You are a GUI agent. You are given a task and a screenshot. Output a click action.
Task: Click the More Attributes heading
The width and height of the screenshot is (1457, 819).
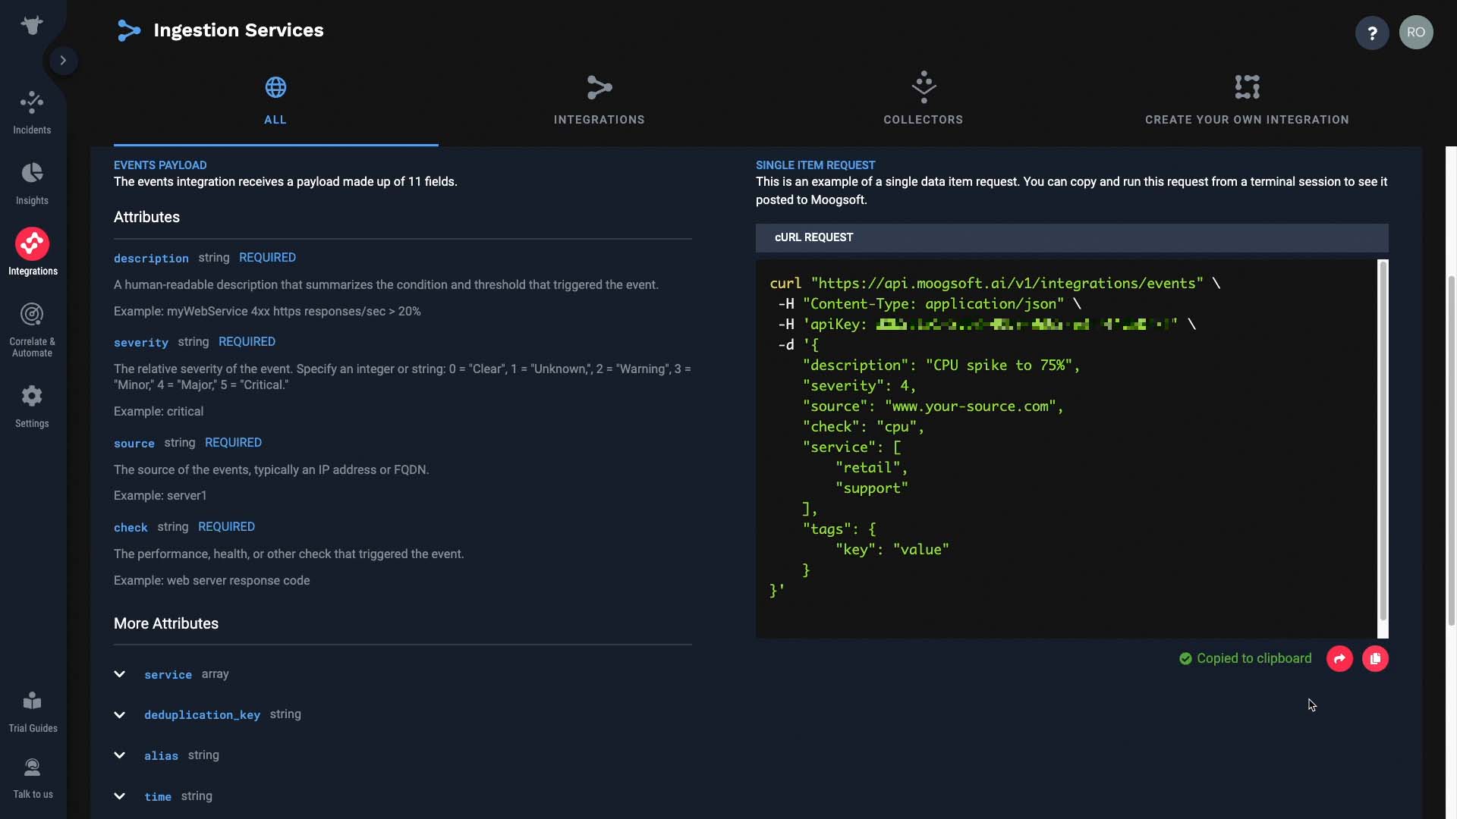click(x=166, y=623)
